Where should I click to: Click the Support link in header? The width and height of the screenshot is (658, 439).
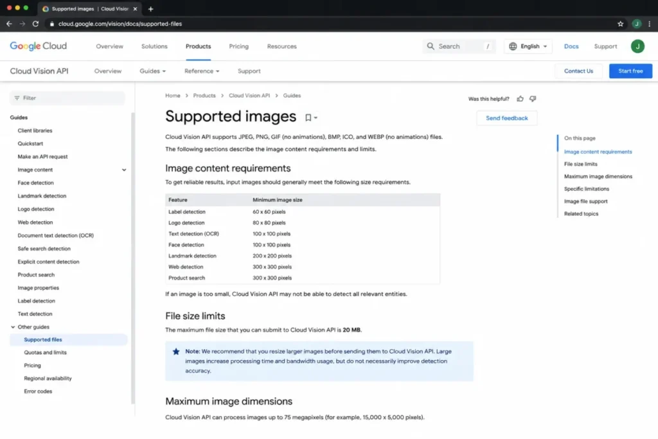[x=605, y=46]
